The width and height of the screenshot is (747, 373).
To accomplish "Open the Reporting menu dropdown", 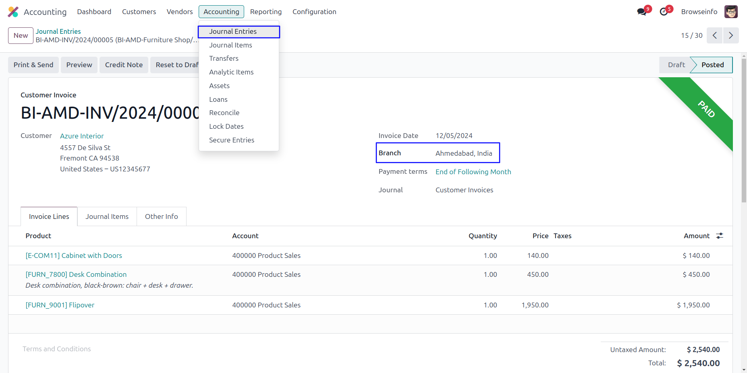I will pyautogui.click(x=266, y=12).
